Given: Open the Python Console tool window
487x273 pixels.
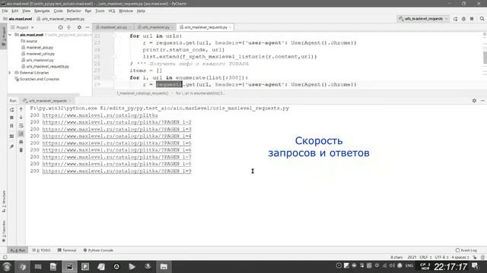Looking at the screenshot, I should (x=98, y=250).
